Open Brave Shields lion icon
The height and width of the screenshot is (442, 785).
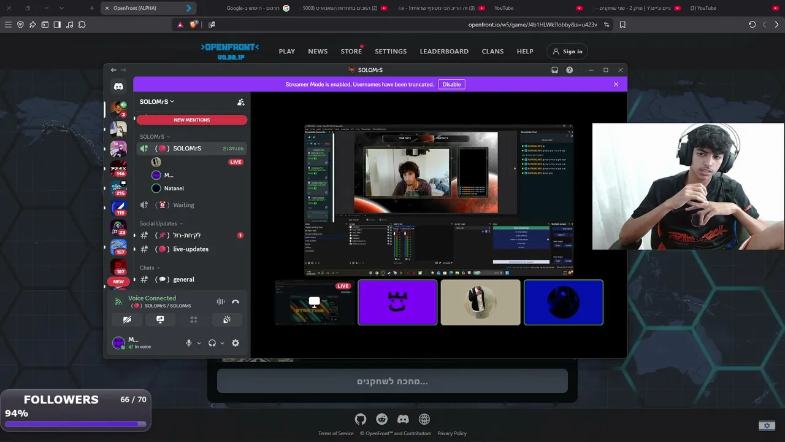pos(194,25)
